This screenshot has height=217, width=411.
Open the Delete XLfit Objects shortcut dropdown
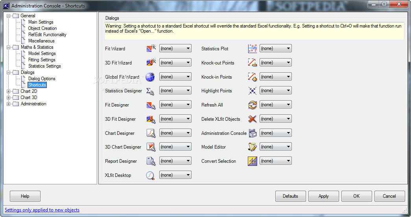pos(275,119)
